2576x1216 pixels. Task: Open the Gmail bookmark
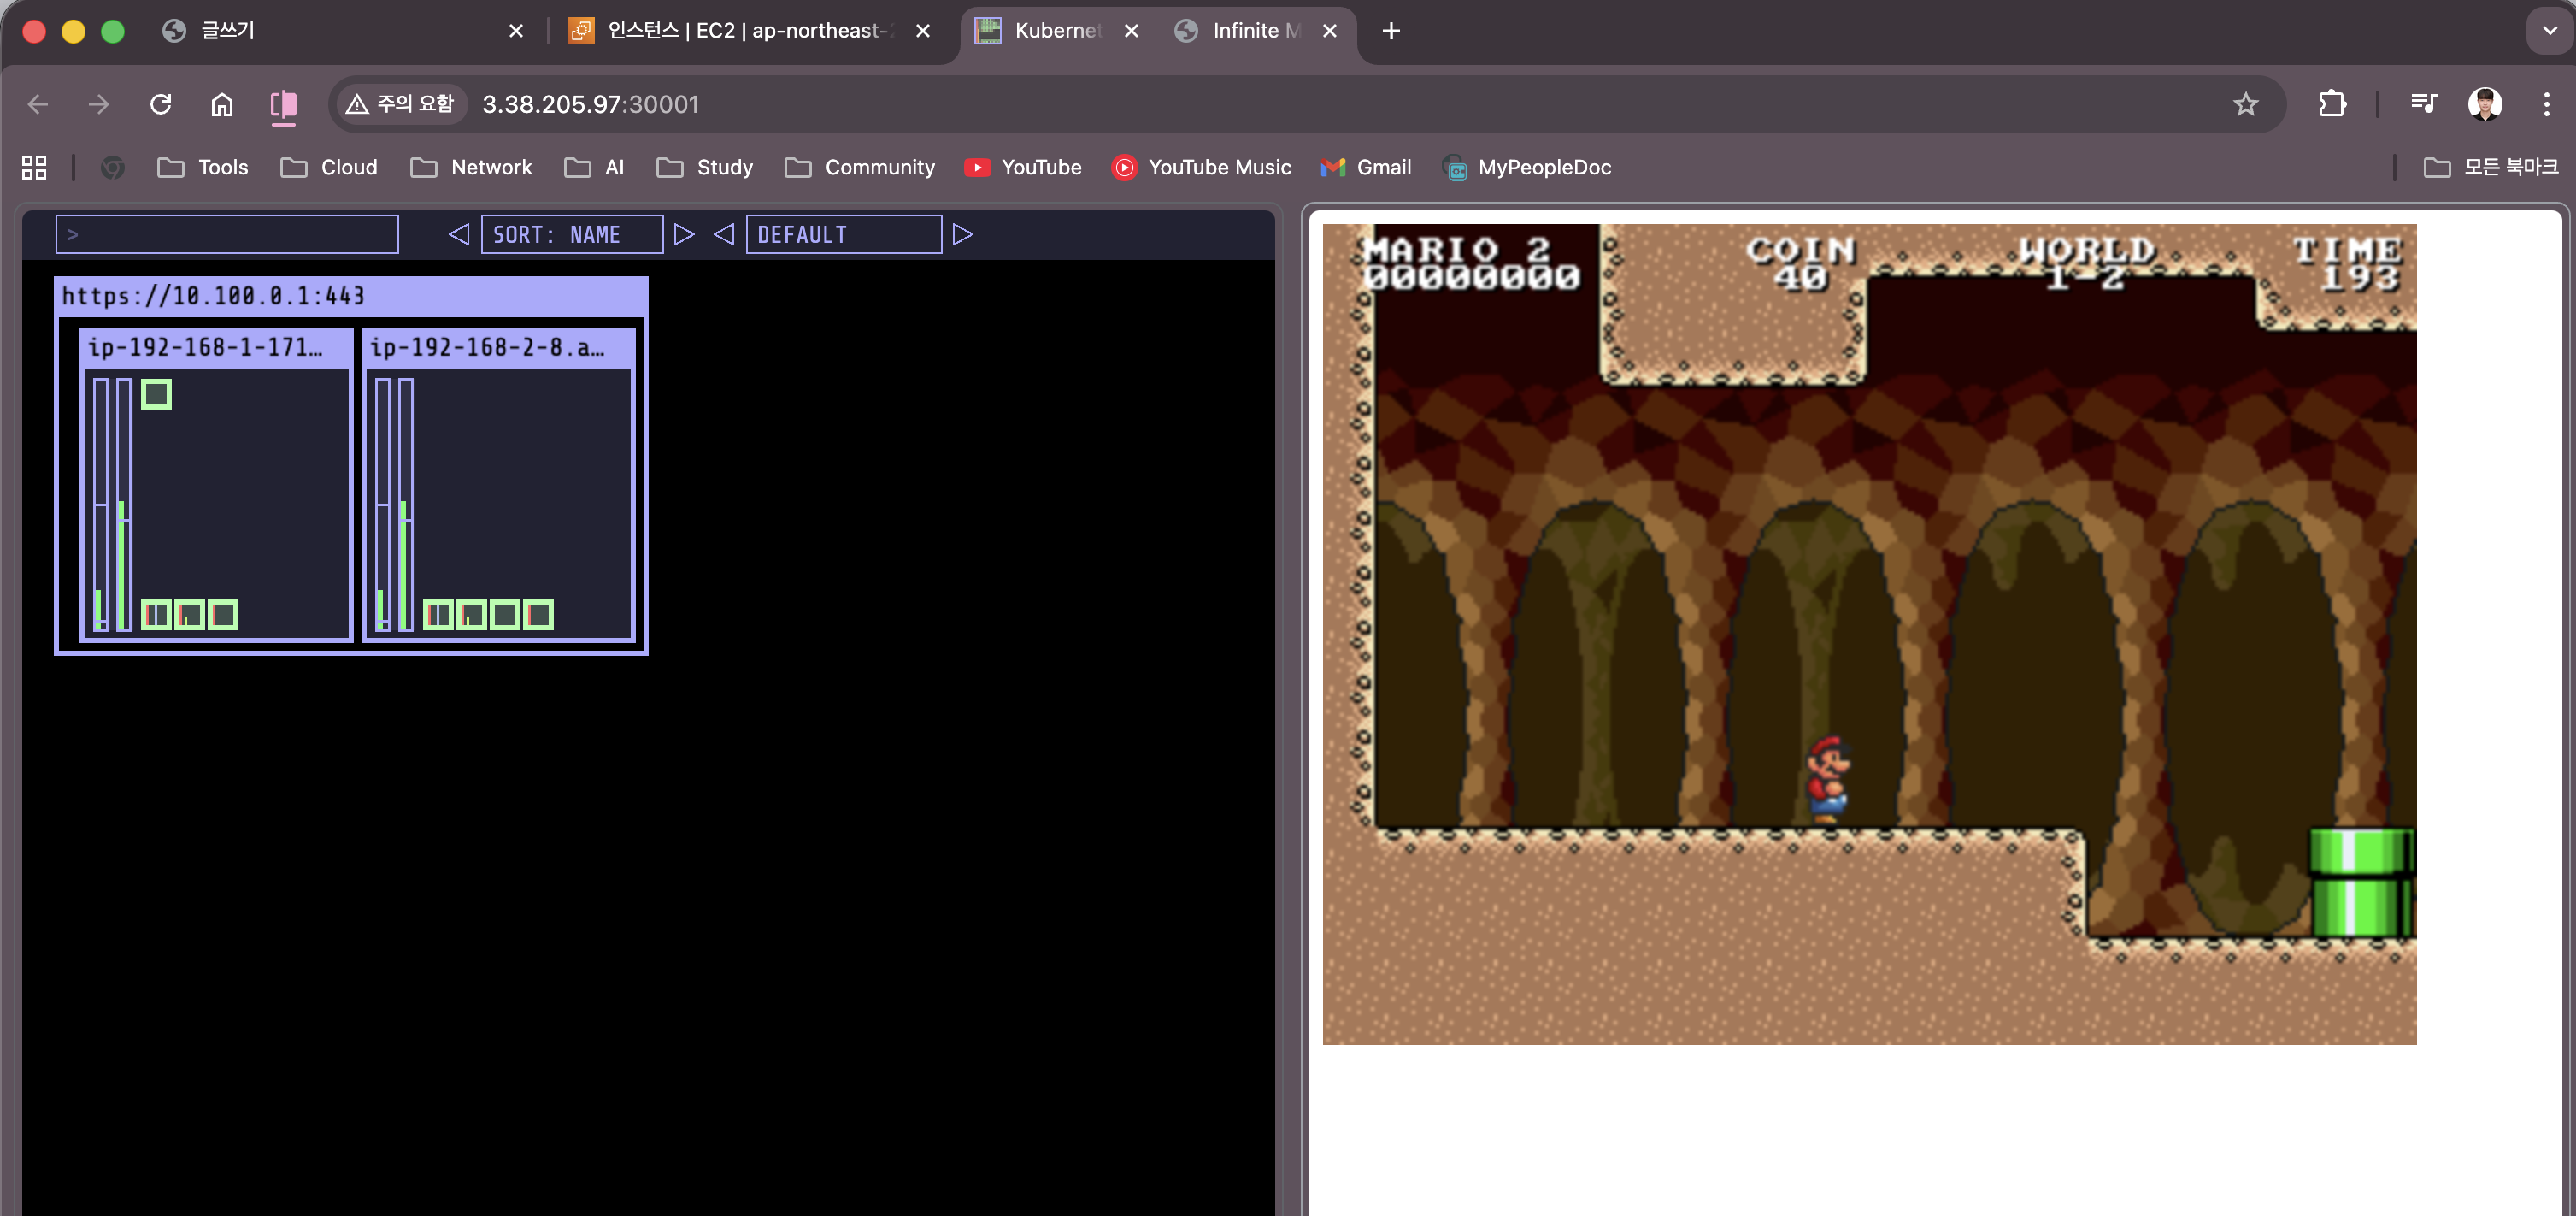pyautogui.click(x=1366, y=167)
